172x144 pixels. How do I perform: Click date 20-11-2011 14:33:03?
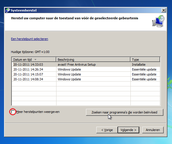click(28, 65)
